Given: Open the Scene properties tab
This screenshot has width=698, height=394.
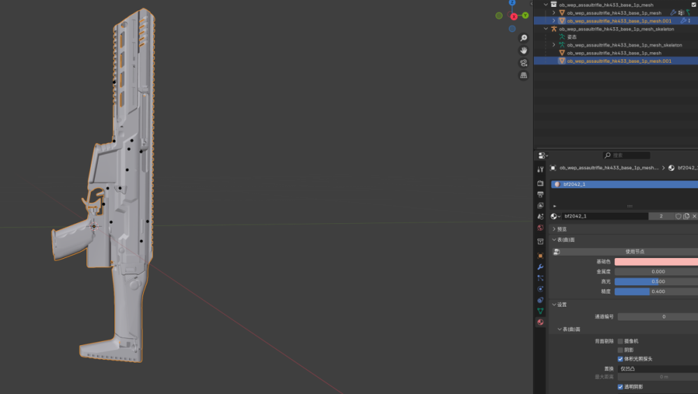Looking at the screenshot, I should pyautogui.click(x=540, y=217).
